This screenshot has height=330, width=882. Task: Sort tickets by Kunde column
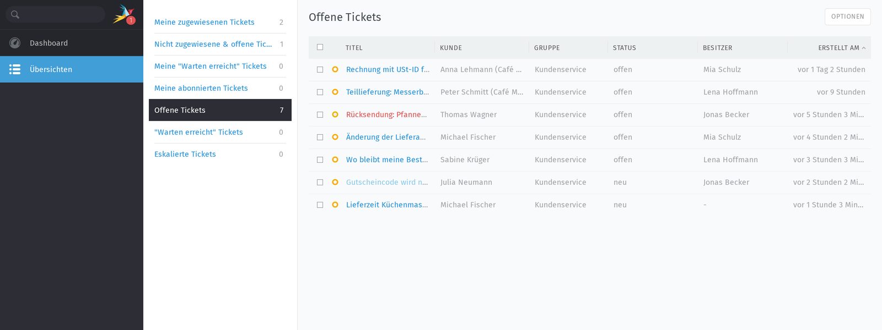tap(451, 48)
